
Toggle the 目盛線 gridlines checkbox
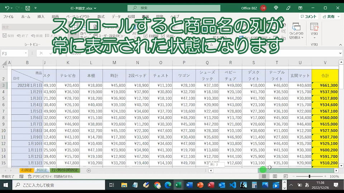point(145,36)
